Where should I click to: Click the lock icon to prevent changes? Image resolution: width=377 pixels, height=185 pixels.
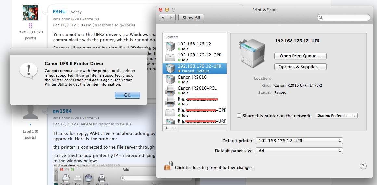[168, 166]
